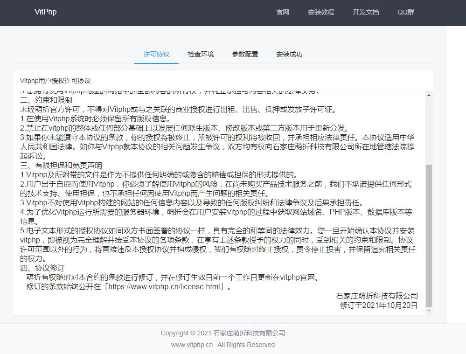Click the All Rights Reserved footer text

point(246,345)
